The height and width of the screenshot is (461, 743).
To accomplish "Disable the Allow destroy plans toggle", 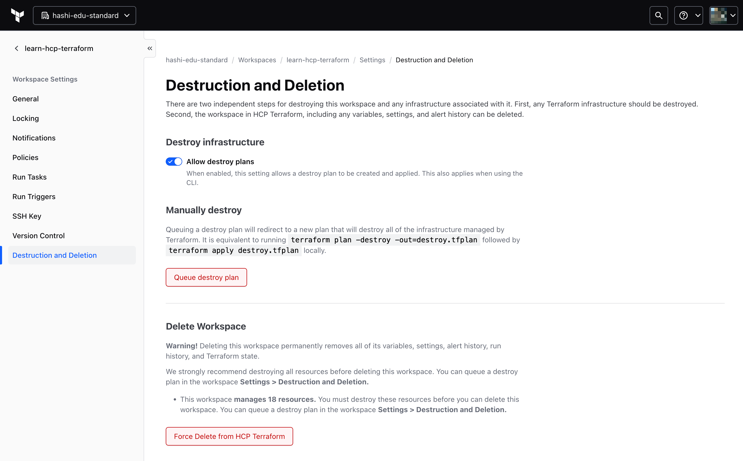I will pos(174,162).
